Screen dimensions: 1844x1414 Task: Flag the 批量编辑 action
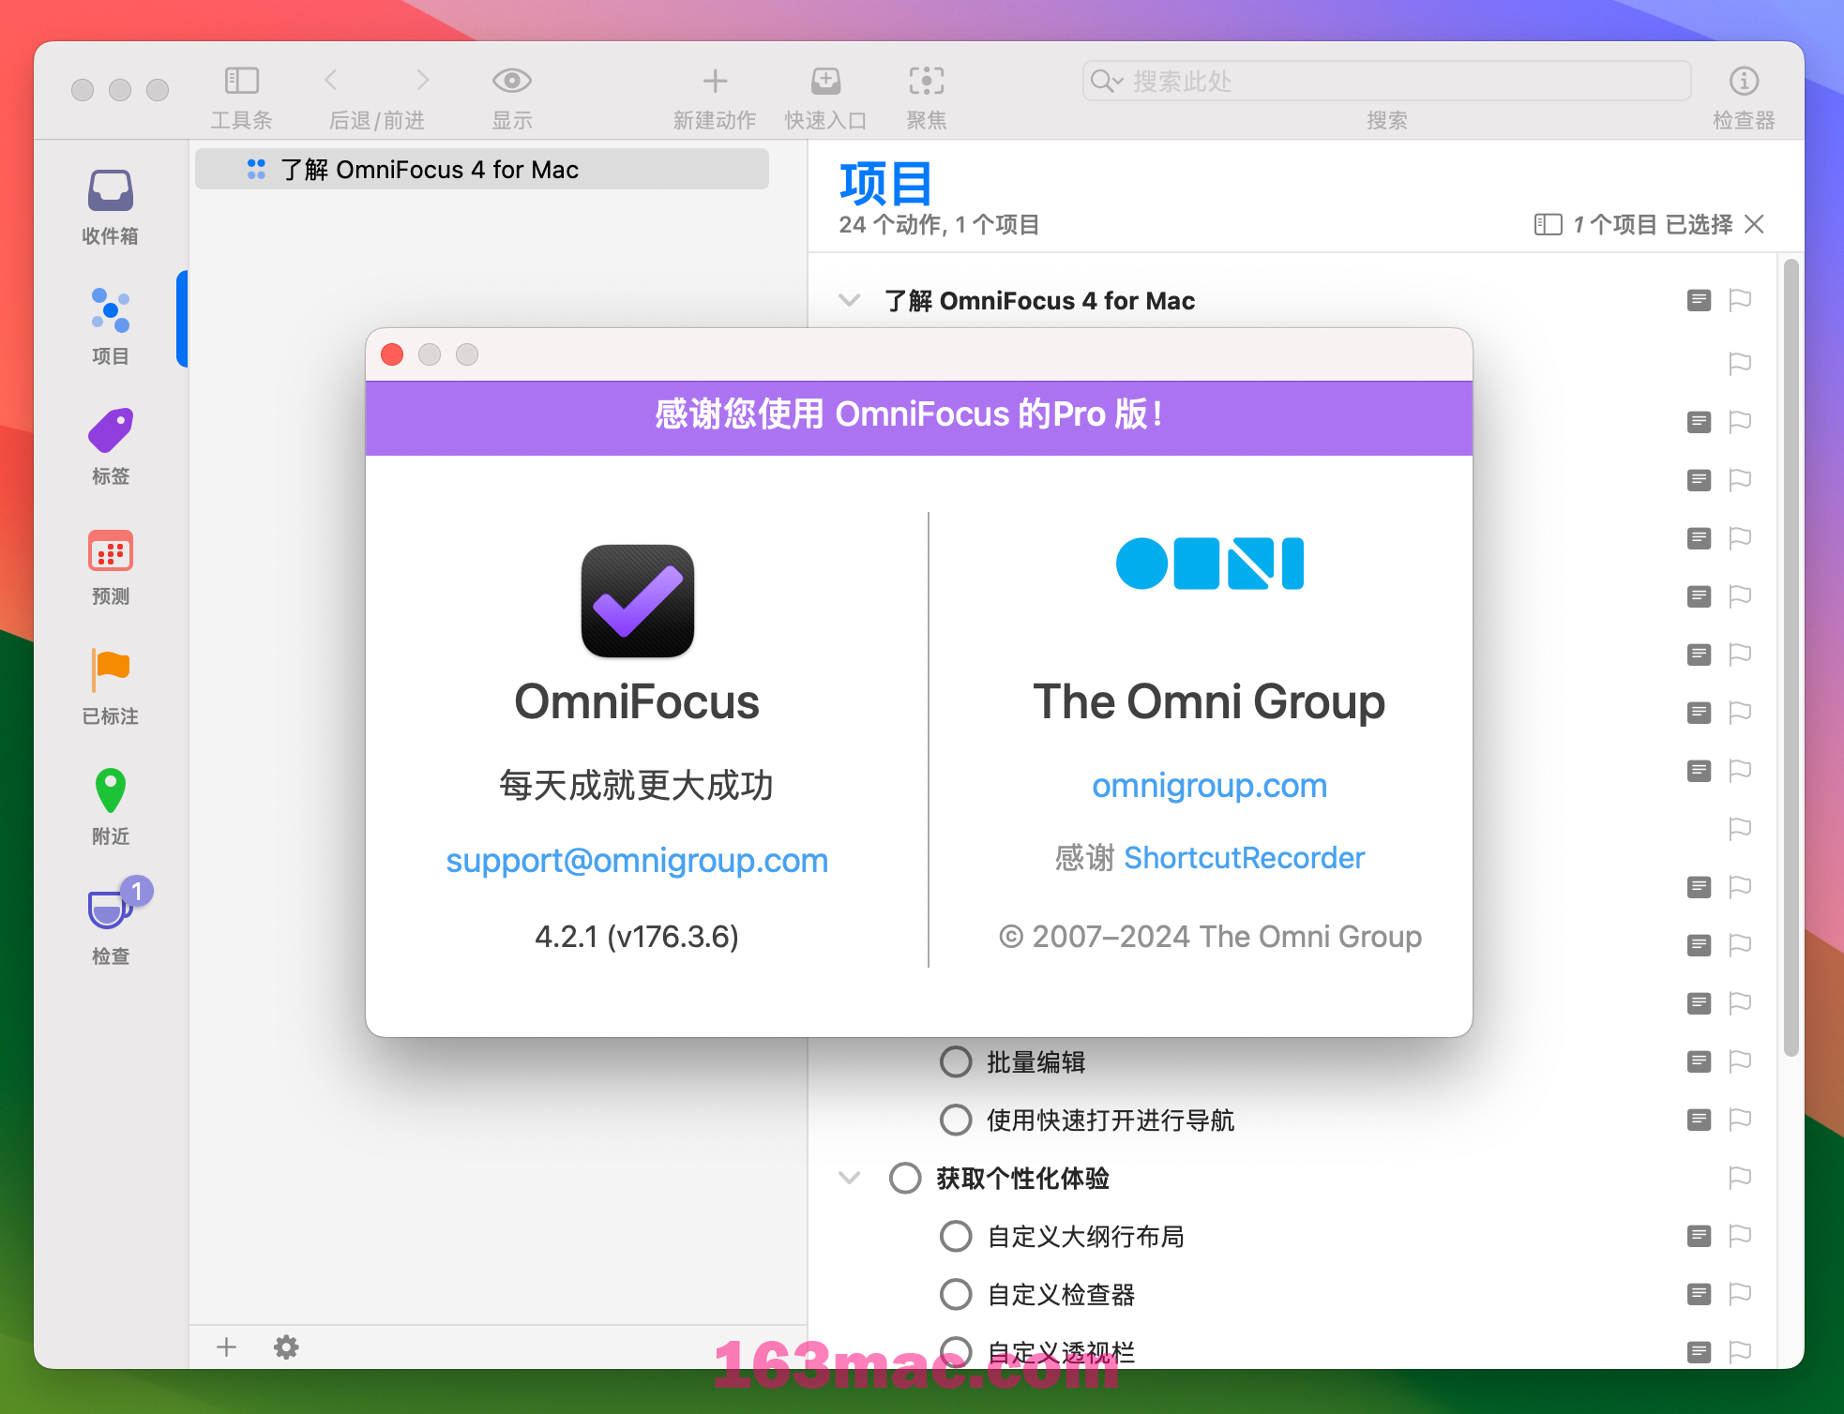click(x=1740, y=1061)
